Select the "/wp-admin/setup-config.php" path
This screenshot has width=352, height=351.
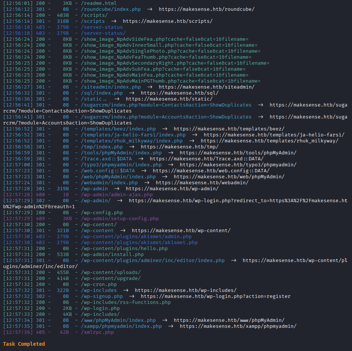click(x=120, y=219)
